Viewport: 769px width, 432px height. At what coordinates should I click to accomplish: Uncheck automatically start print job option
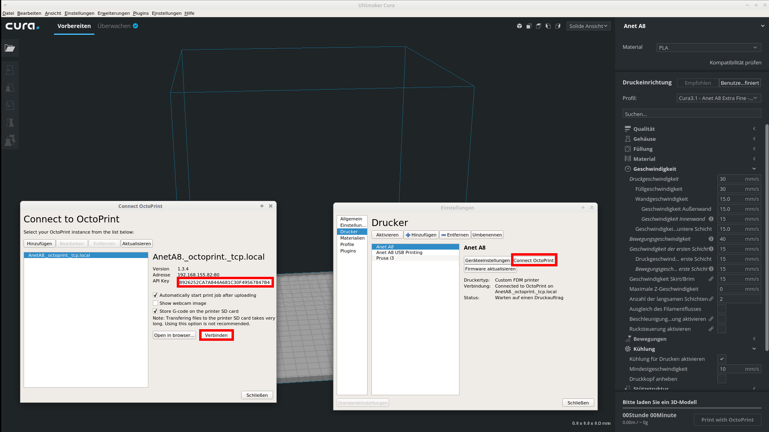point(156,295)
